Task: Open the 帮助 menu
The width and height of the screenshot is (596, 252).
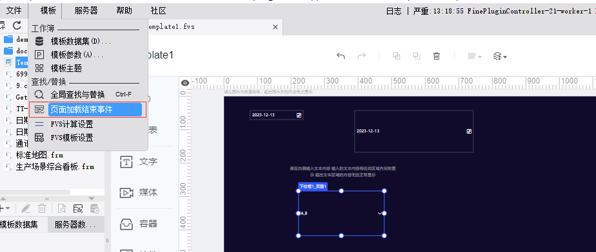Action: coord(124,11)
